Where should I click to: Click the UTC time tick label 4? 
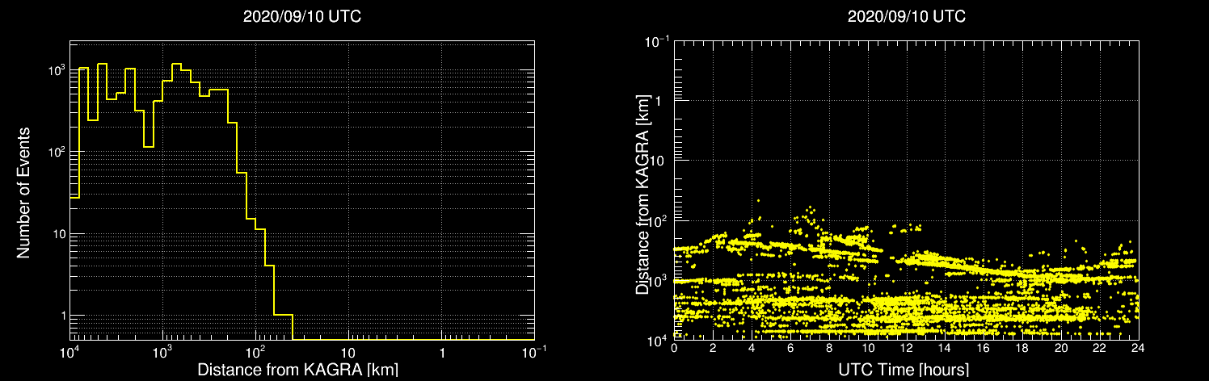tap(752, 348)
